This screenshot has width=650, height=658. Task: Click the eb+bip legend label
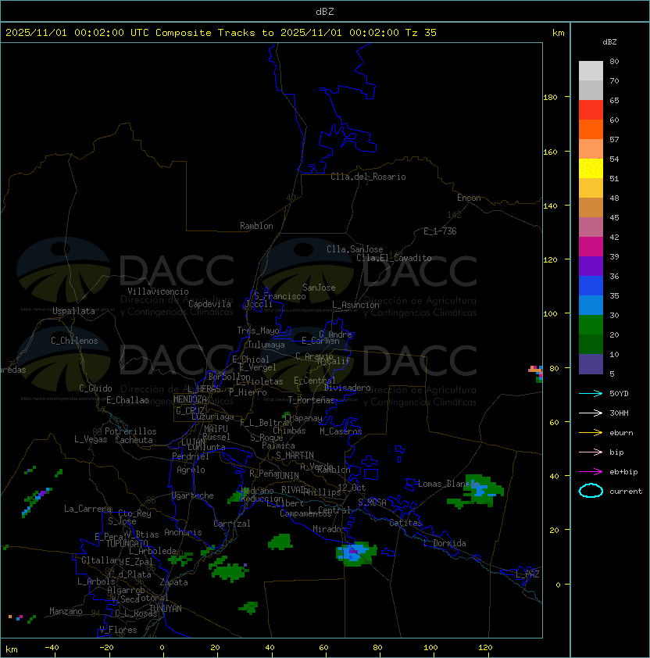[623, 472]
